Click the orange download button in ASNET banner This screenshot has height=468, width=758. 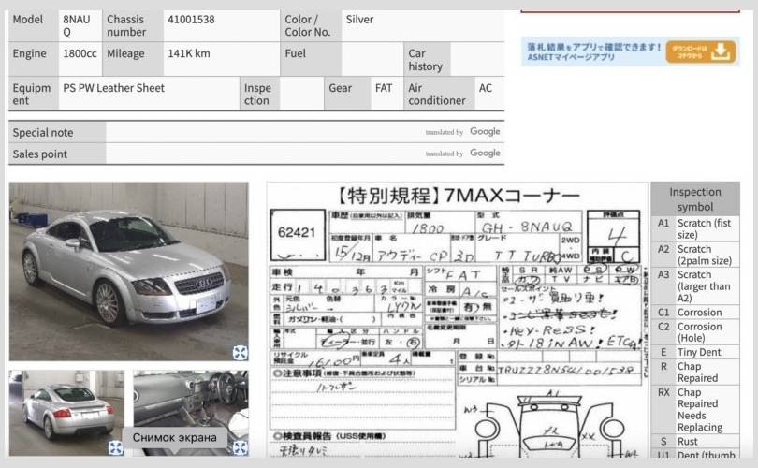pyautogui.click(x=701, y=52)
